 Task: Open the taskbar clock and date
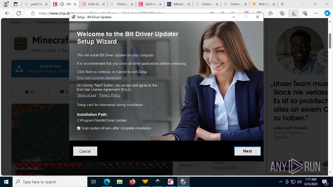point(311,182)
